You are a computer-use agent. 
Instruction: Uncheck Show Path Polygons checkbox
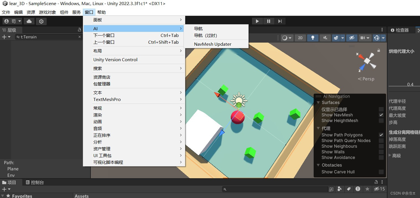pos(381,135)
